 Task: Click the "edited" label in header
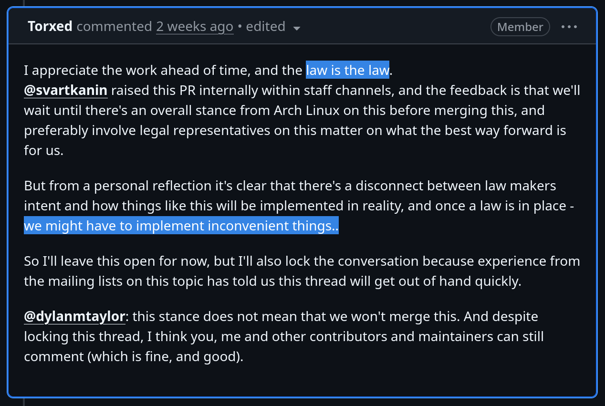coord(265,26)
